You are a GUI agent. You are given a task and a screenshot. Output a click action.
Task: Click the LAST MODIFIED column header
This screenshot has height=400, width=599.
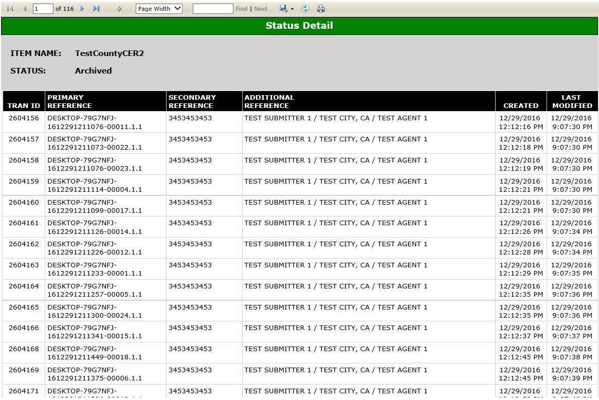(572, 101)
